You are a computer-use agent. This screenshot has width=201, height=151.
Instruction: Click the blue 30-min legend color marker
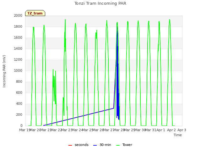[95, 145]
